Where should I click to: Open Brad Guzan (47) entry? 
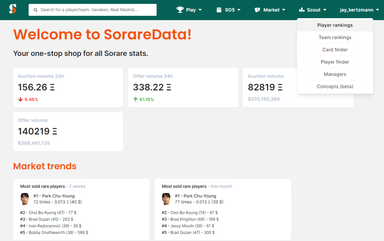pos(188,232)
